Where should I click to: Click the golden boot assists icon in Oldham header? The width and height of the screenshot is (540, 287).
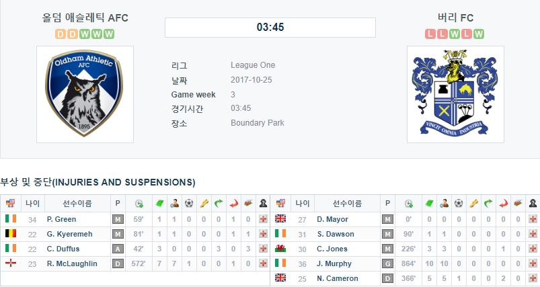click(204, 204)
